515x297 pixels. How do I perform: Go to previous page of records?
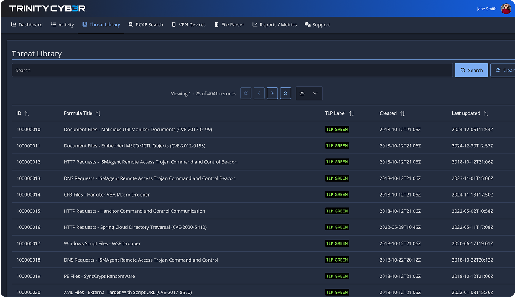pos(259,93)
